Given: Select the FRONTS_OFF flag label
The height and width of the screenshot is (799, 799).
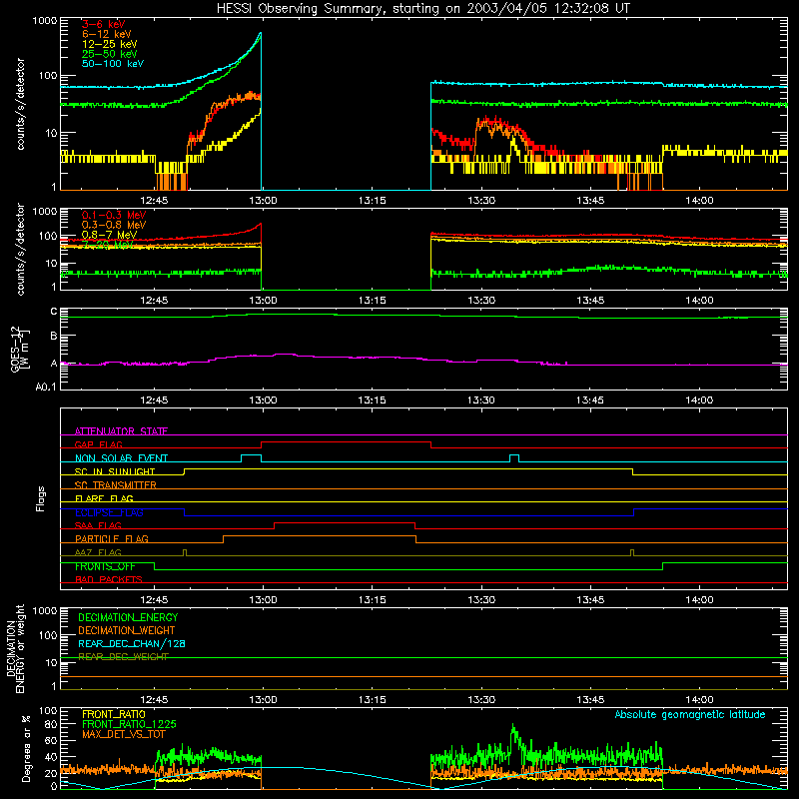Looking at the screenshot, I should tap(105, 566).
